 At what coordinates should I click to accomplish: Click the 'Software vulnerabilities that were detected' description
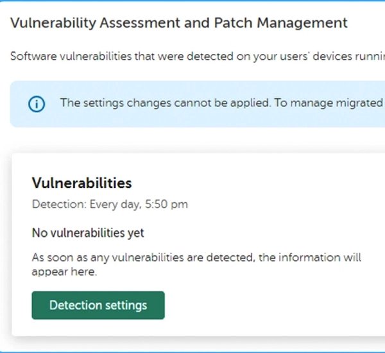coord(198,56)
